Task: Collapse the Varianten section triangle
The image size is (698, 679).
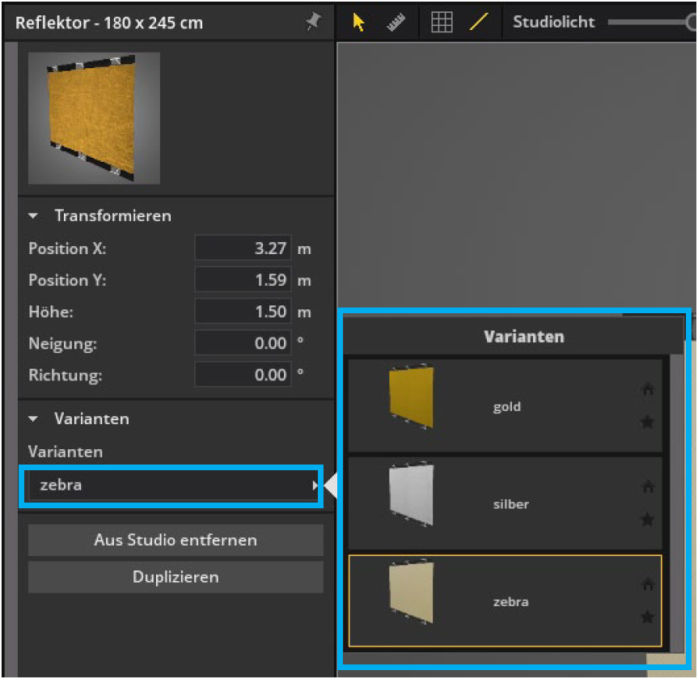Action: [34, 419]
